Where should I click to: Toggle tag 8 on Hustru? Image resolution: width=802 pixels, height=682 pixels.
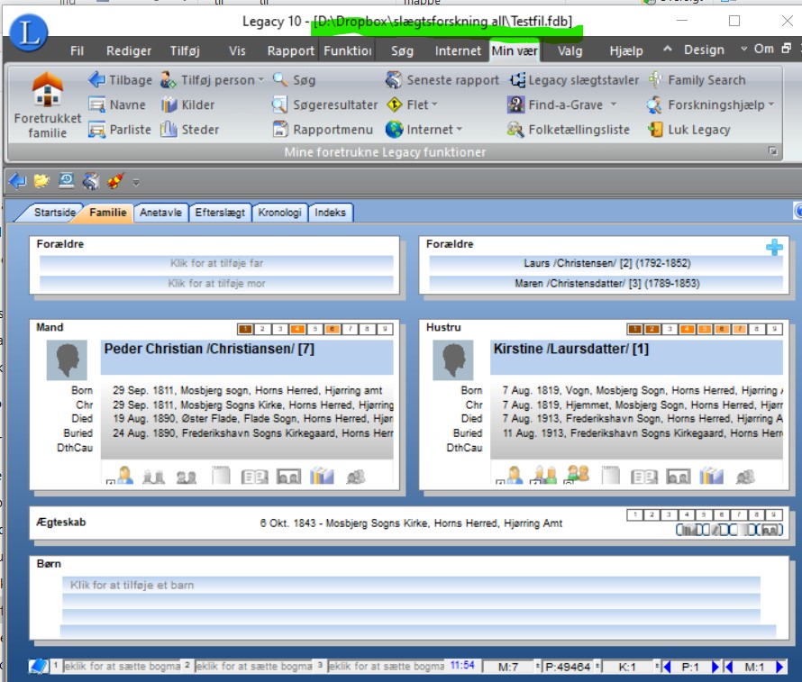coord(756,329)
